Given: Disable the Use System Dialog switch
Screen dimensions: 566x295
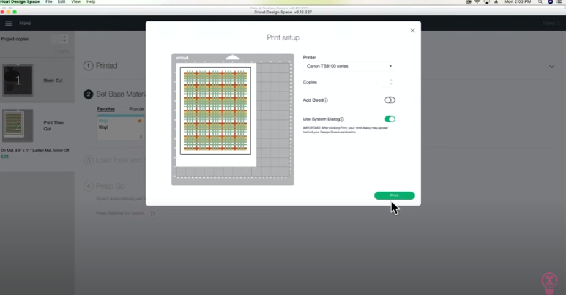Looking at the screenshot, I should point(390,119).
